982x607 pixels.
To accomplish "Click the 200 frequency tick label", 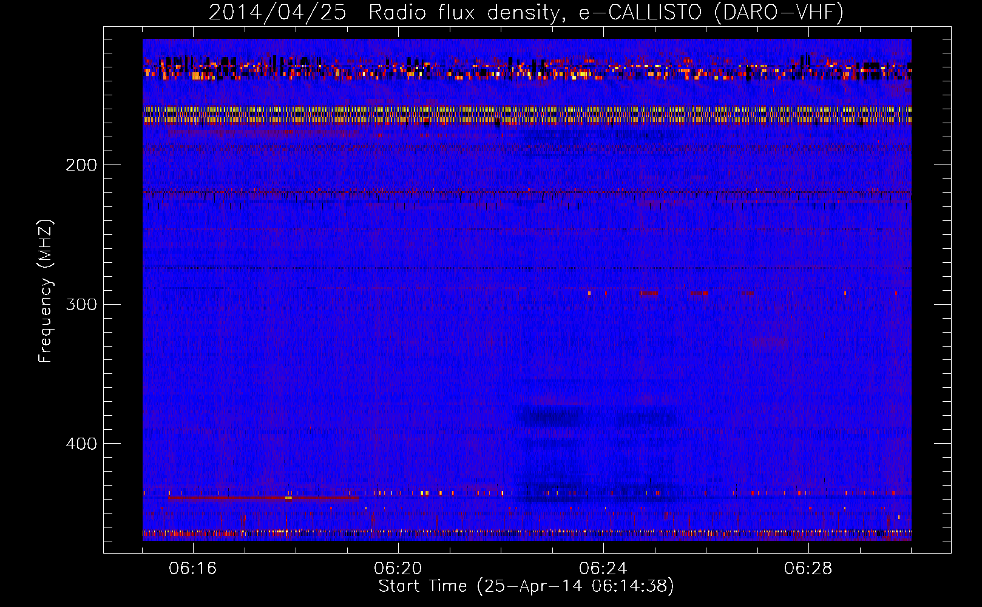I will point(81,165).
